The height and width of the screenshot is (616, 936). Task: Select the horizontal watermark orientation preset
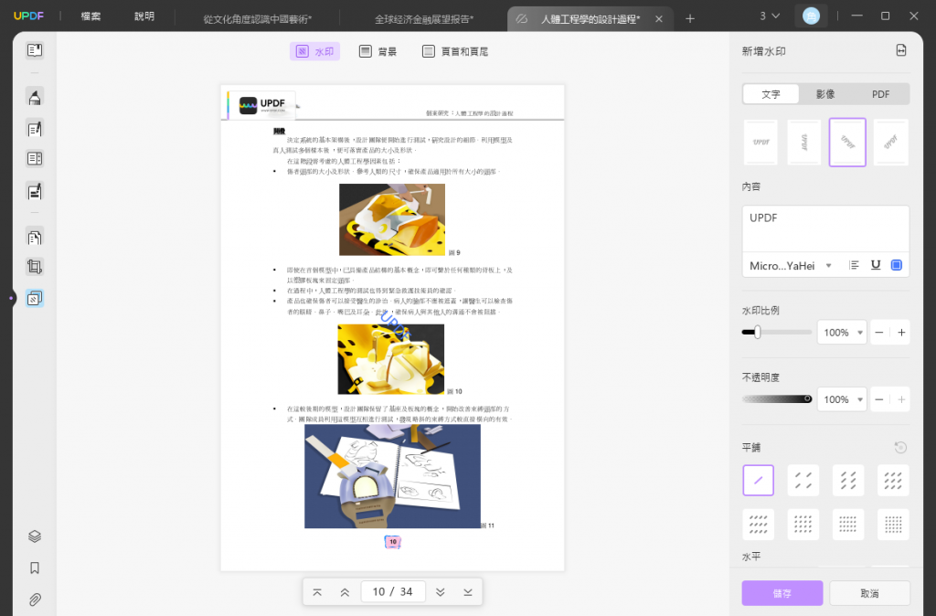[760, 142]
